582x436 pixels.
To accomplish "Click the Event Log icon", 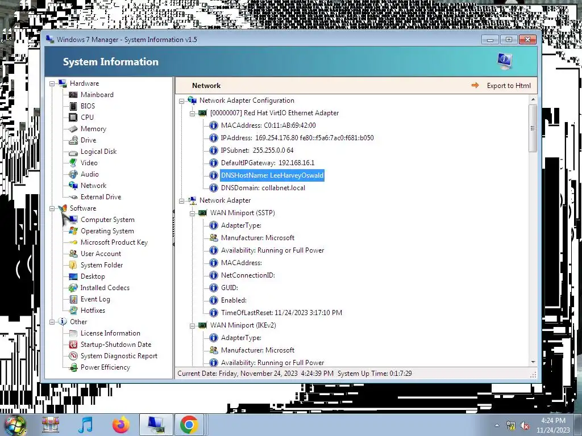I will (73, 300).
